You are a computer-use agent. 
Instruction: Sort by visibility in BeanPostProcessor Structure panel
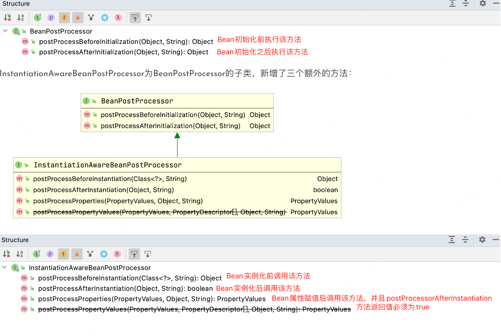coord(7,18)
